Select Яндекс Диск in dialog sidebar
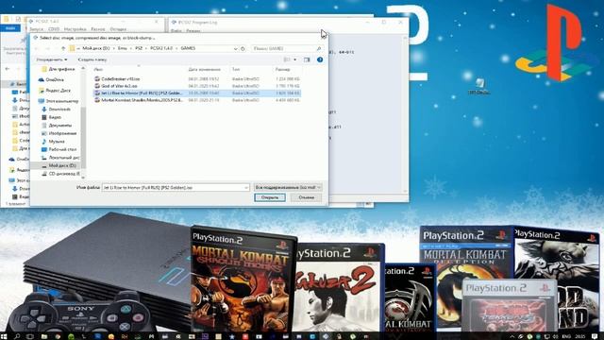Viewport: 604px width, 340px height. coord(55,91)
